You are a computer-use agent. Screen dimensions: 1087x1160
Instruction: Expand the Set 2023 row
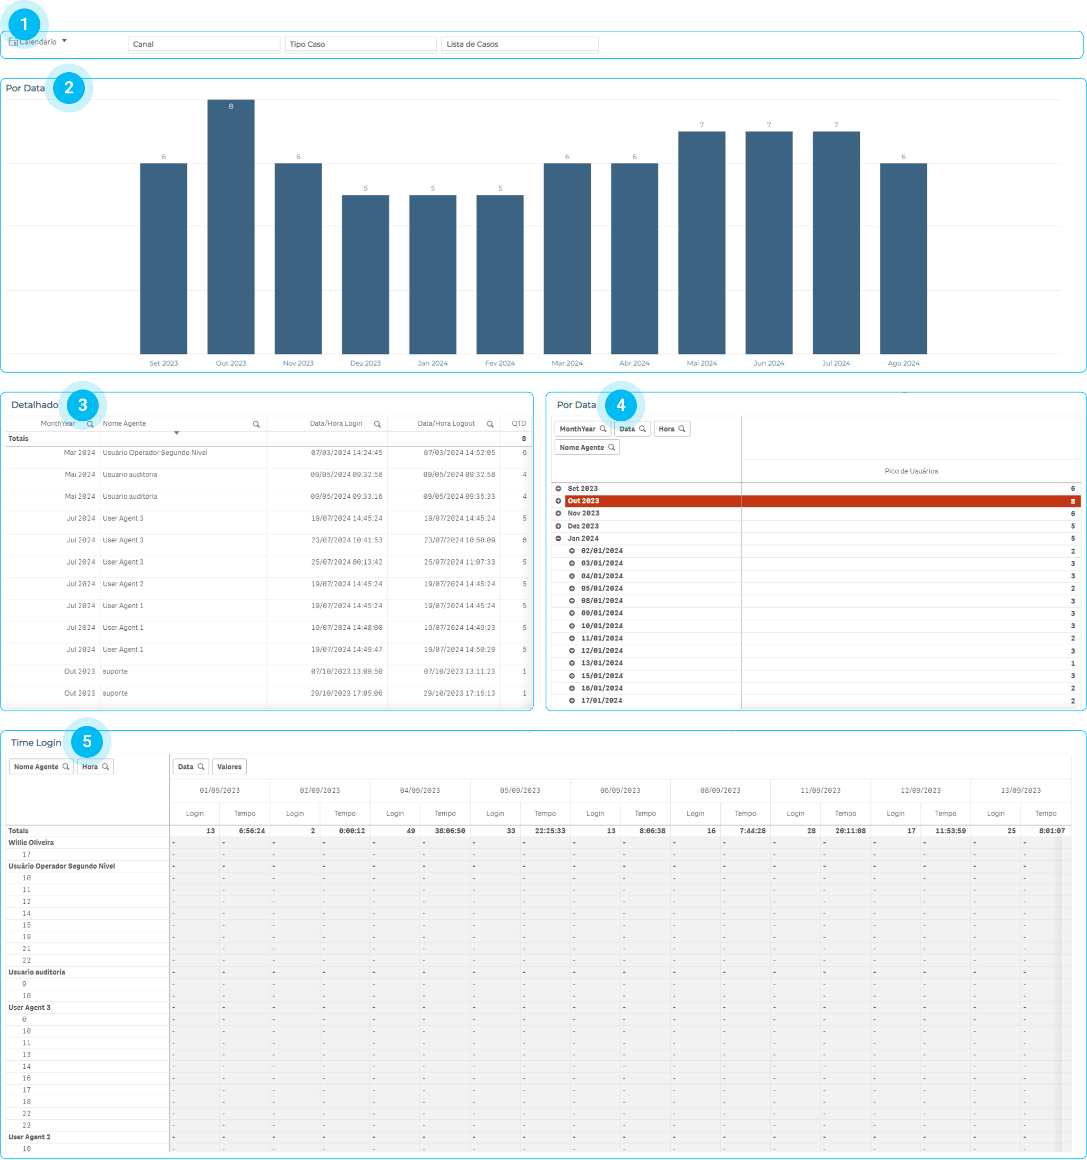click(x=558, y=488)
